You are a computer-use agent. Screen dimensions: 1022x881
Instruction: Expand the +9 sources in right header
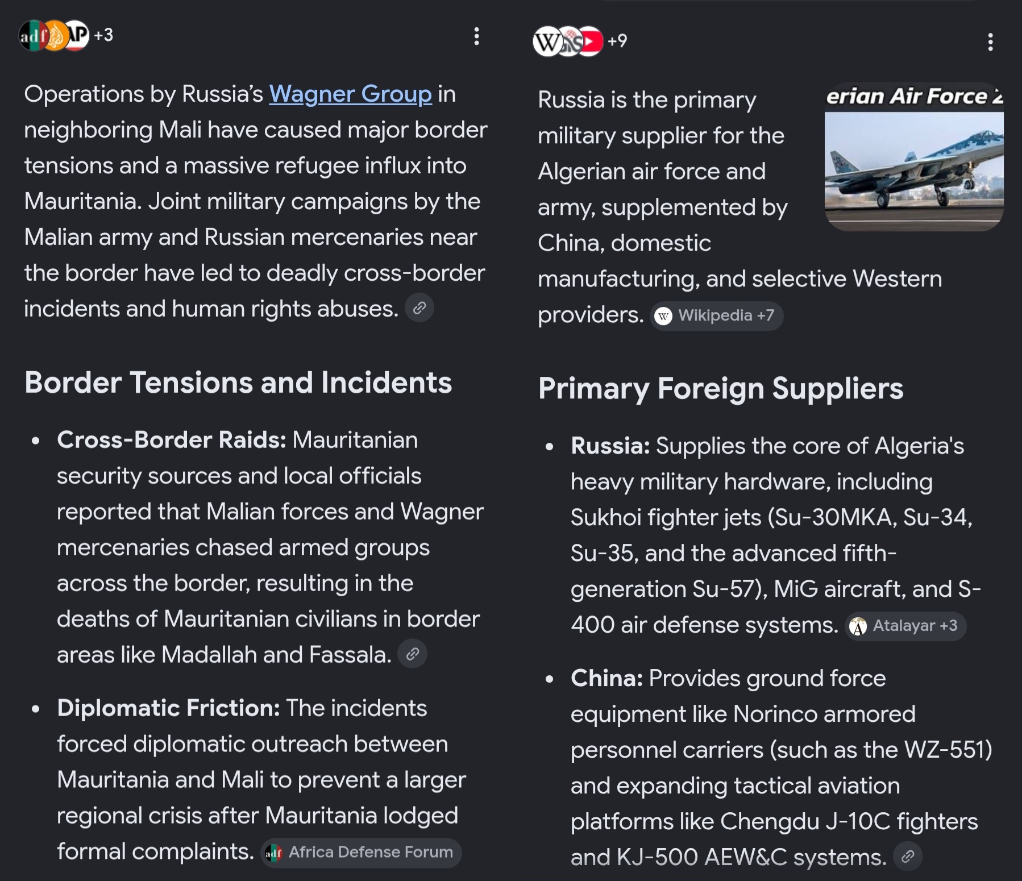click(x=617, y=41)
